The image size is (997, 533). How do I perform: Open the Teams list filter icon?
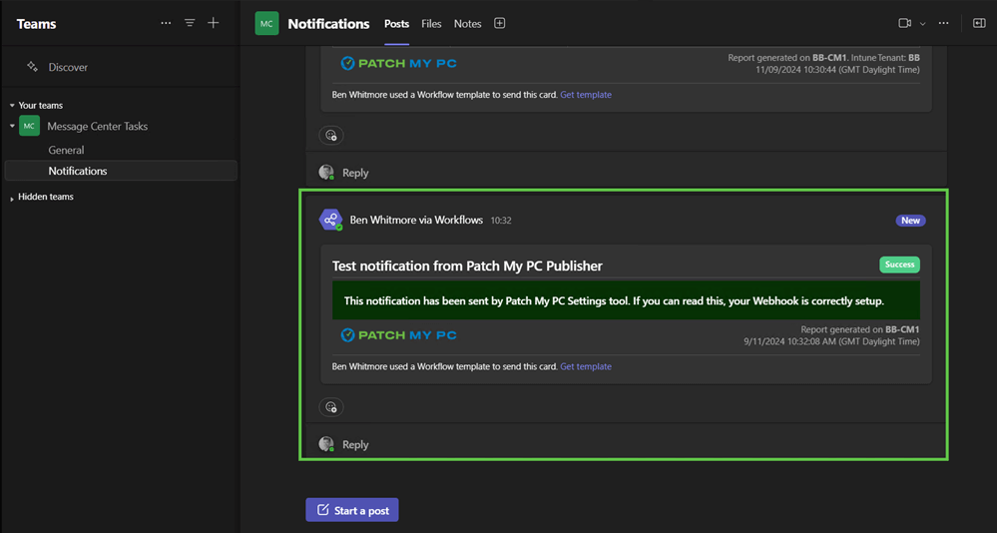pyautogui.click(x=190, y=23)
